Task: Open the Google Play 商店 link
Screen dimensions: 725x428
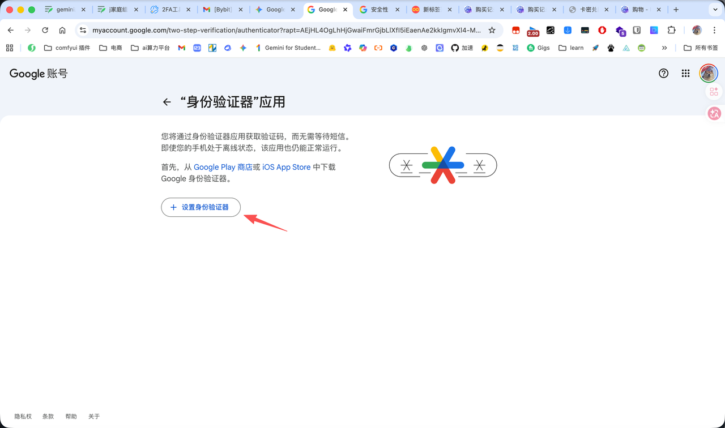Action: pyautogui.click(x=223, y=167)
